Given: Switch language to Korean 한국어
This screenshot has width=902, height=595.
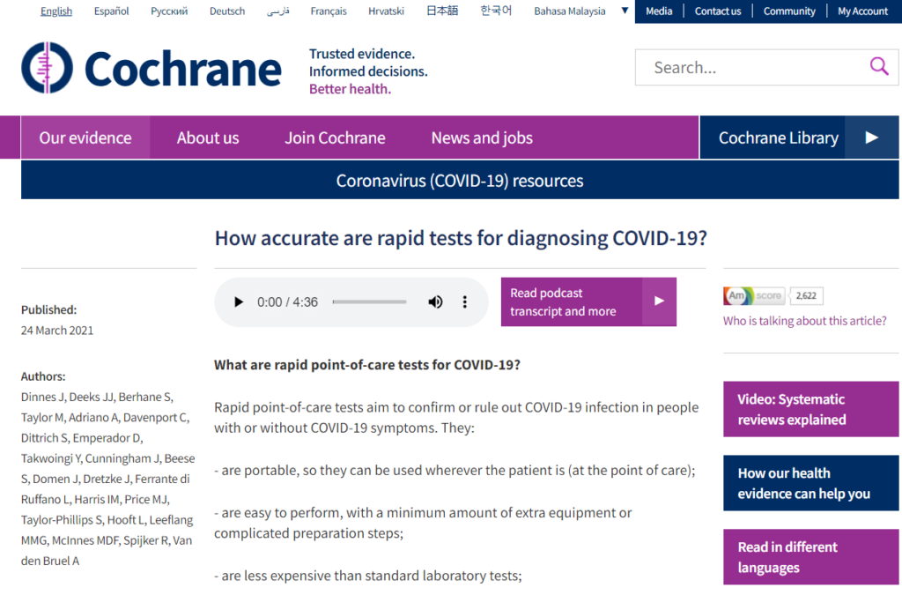Looking at the screenshot, I should click(x=496, y=11).
